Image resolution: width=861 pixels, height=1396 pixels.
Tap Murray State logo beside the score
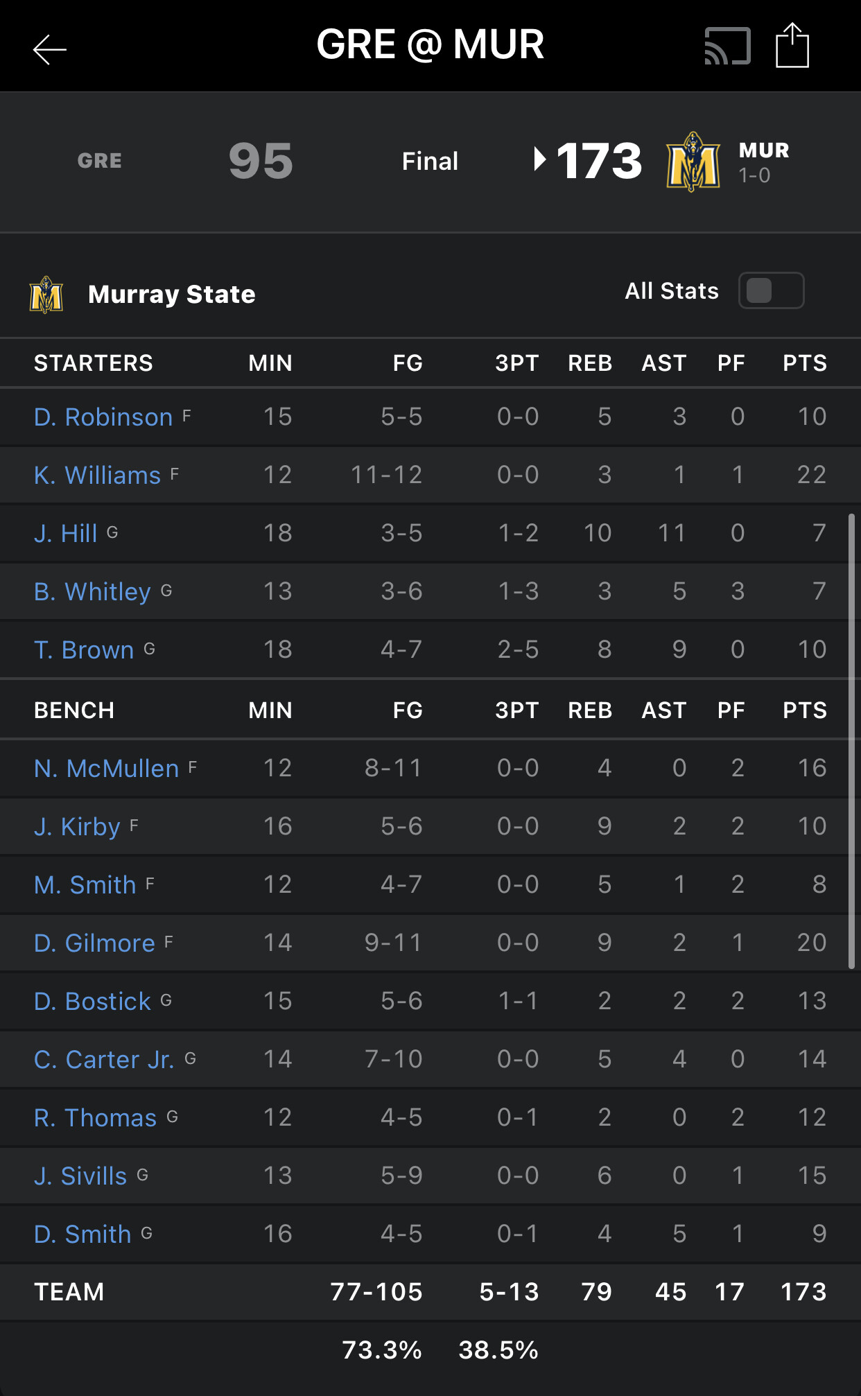click(693, 162)
